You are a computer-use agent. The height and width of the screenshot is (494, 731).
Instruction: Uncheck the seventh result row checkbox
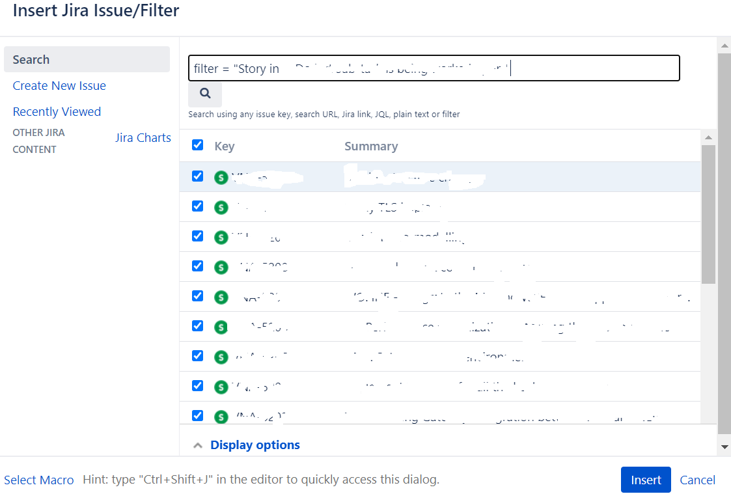coord(198,355)
